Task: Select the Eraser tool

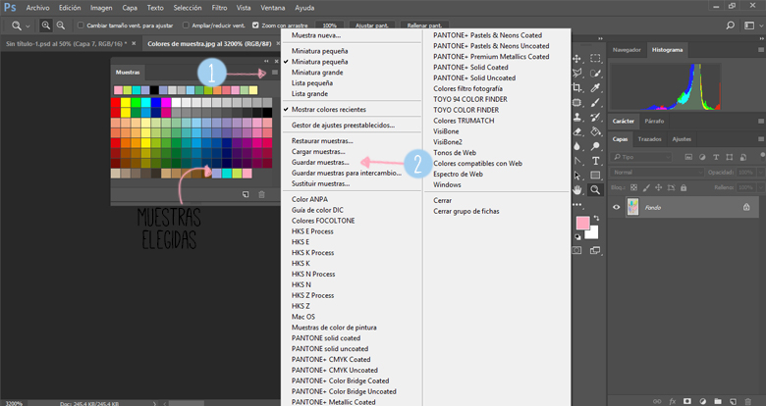Action: click(x=576, y=131)
